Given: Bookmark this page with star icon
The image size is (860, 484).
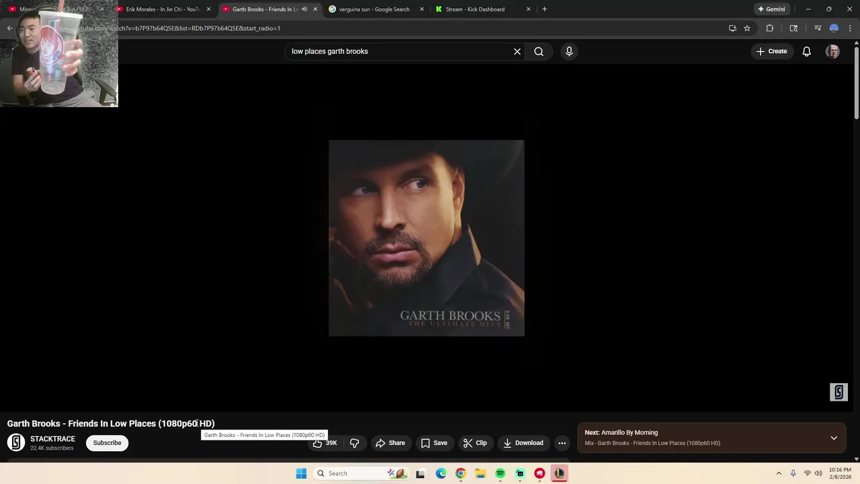Looking at the screenshot, I should [747, 28].
